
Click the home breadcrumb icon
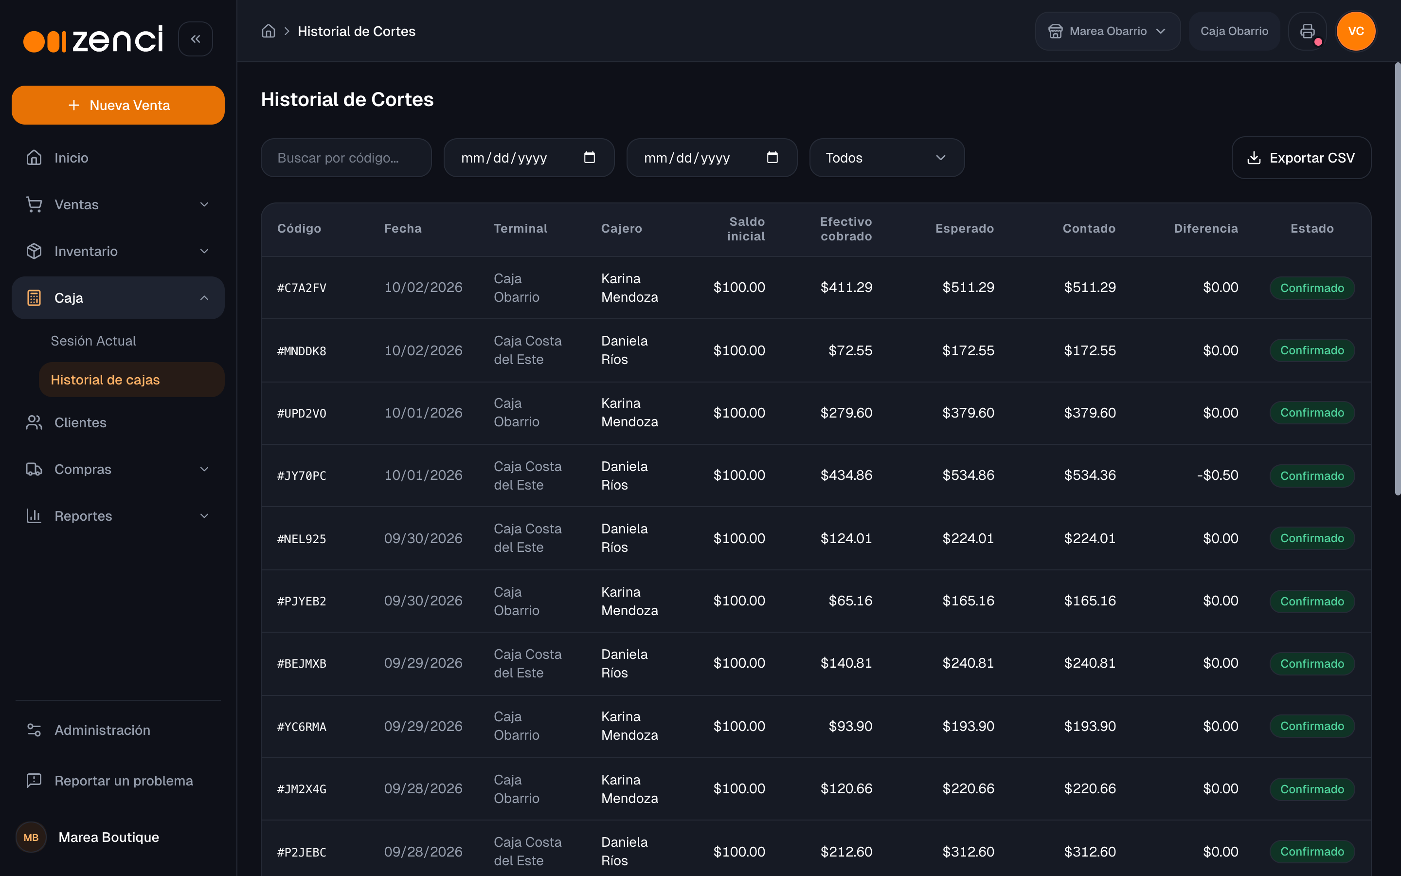click(x=268, y=31)
